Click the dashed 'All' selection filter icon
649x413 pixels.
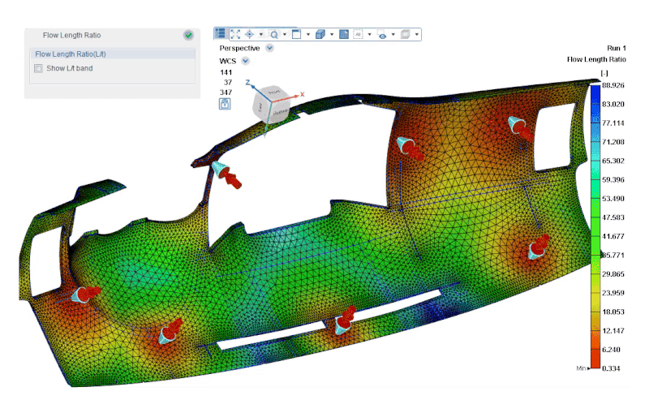358,34
